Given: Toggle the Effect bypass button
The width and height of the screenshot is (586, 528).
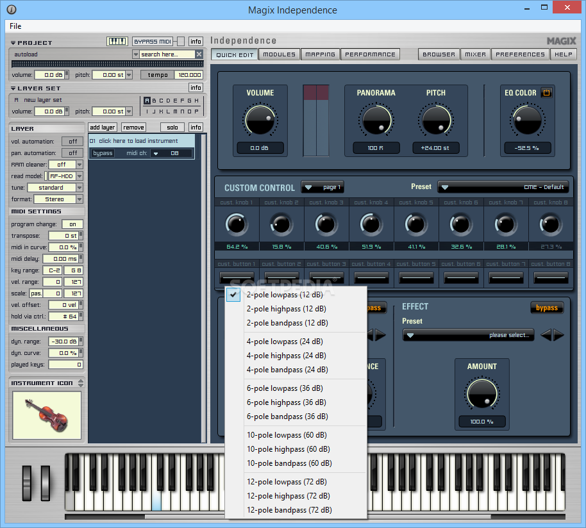Looking at the screenshot, I should [x=547, y=308].
